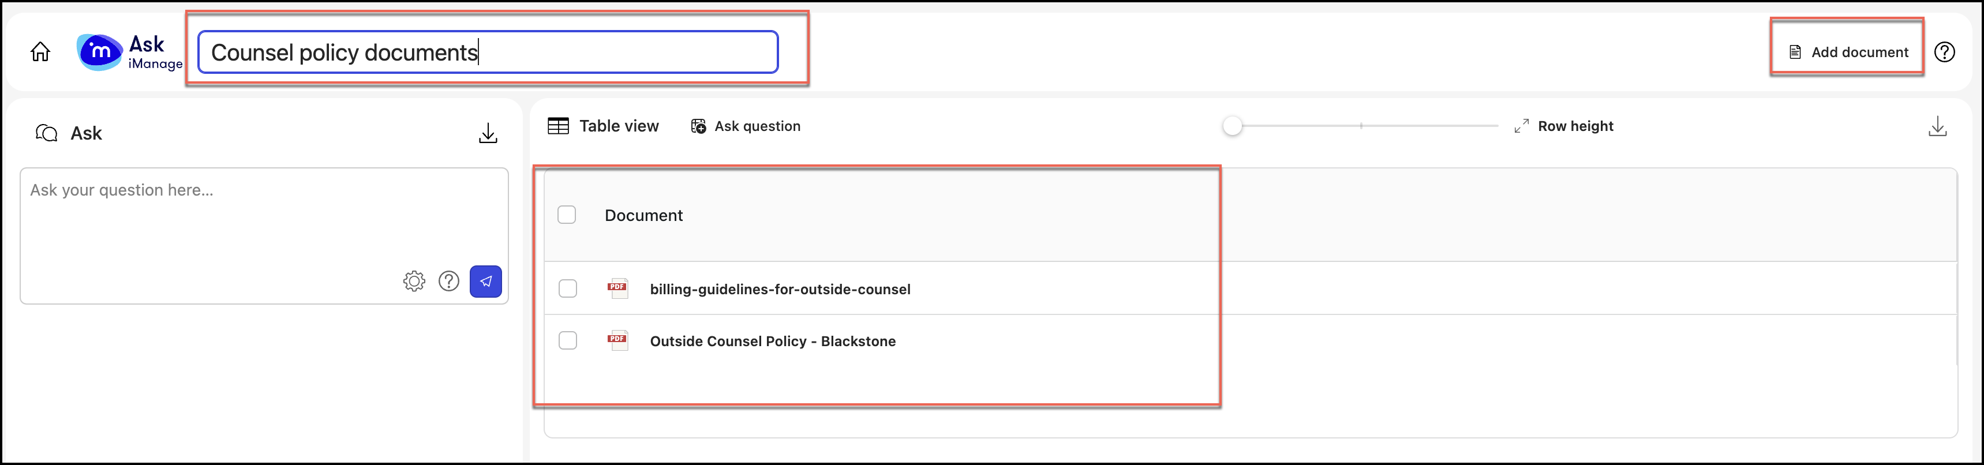
Task: Click the PDF icon for Outside Counsel Policy
Action: tap(617, 340)
